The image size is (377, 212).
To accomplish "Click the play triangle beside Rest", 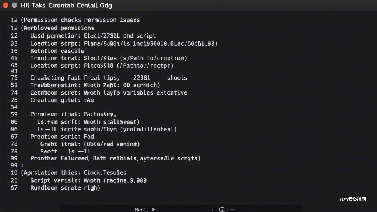I will pyautogui.click(x=154, y=209).
